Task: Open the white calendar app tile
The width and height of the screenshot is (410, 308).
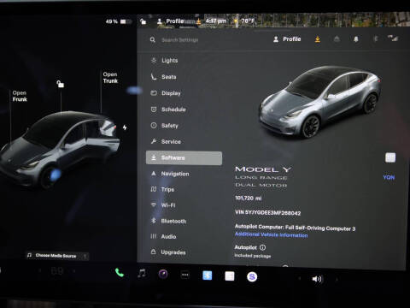Action: coord(230,276)
